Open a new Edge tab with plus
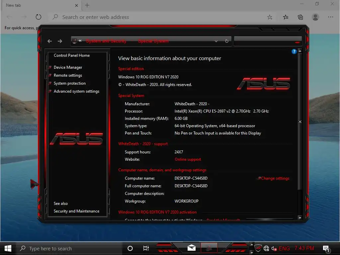The image size is (340, 255). click(x=87, y=5)
